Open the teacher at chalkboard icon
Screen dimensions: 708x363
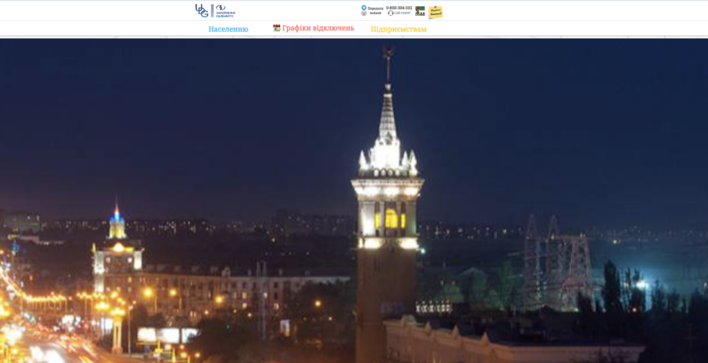coord(420,11)
